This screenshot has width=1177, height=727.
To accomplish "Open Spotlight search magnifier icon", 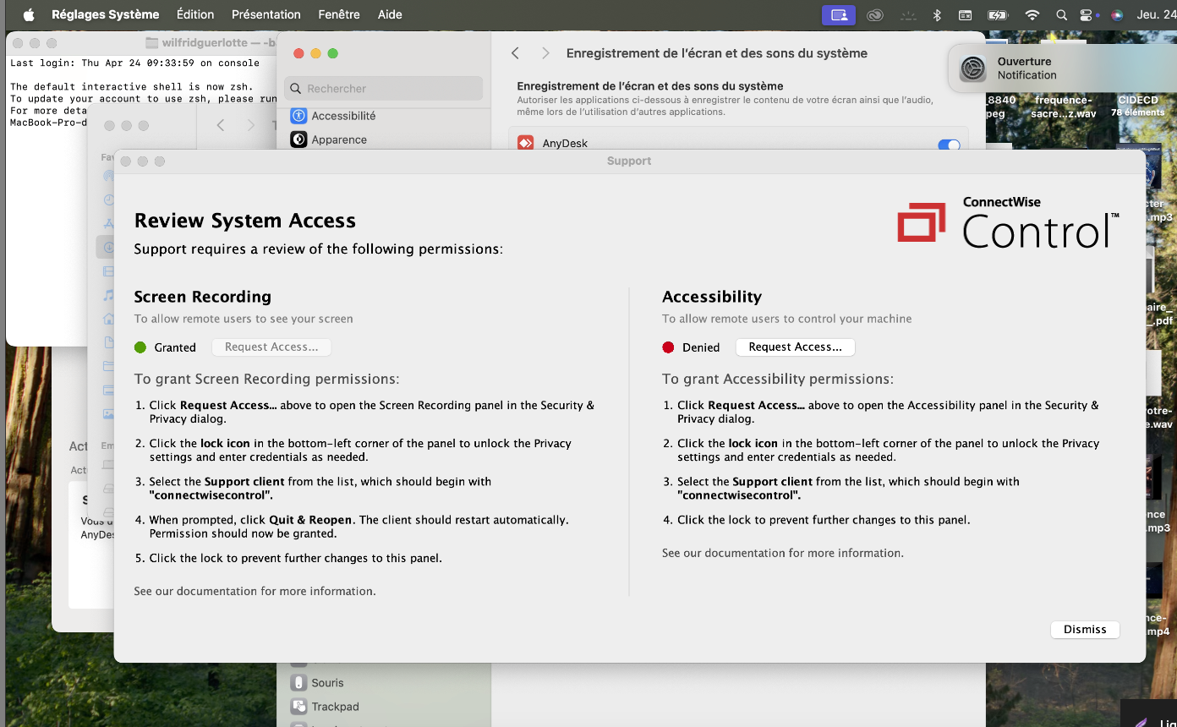I will click(1061, 14).
